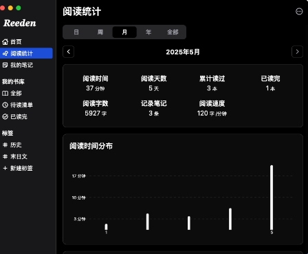Open the more options ellipsis menu

click(x=299, y=11)
